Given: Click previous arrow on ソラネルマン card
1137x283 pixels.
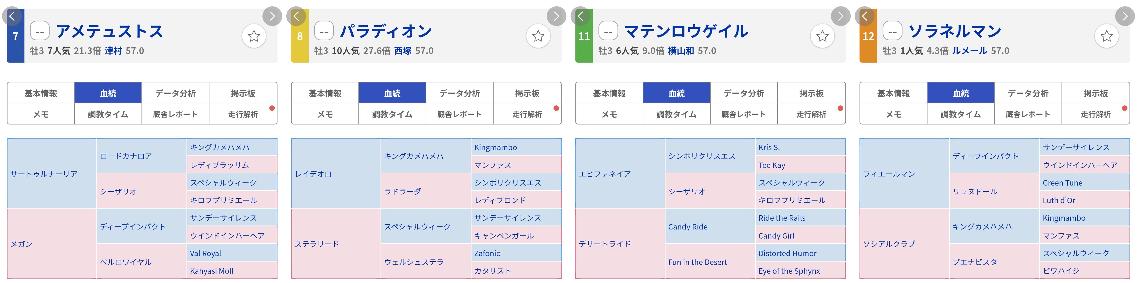Looking at the screenshot, I should (x=865, y=16).
